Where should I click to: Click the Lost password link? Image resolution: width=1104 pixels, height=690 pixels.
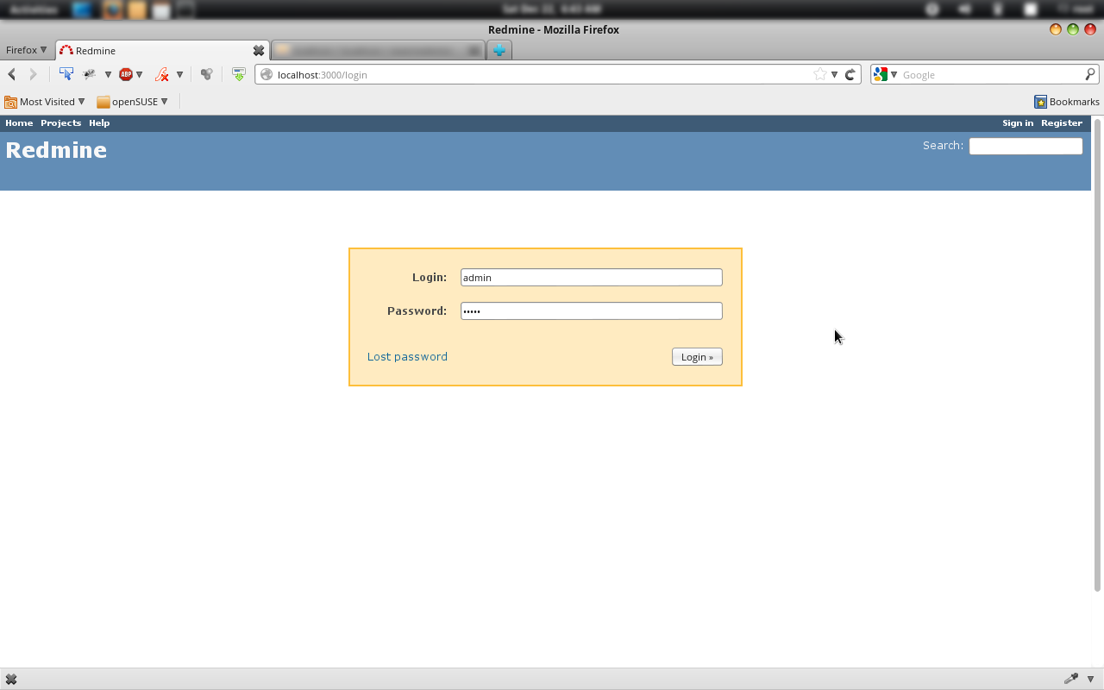pos(407,356)
